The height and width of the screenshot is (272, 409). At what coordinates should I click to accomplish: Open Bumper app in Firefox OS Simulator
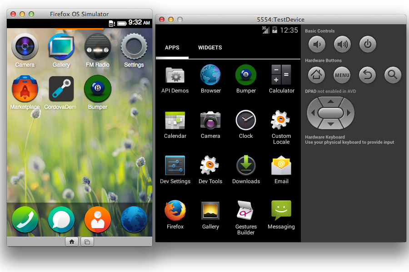coord(98,89)
